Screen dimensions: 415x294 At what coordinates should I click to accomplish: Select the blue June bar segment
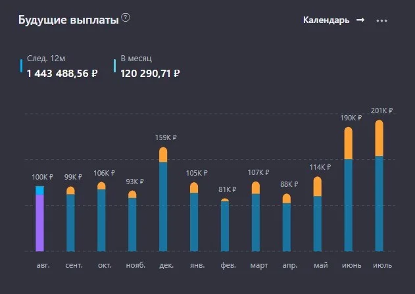click(349, 205)
